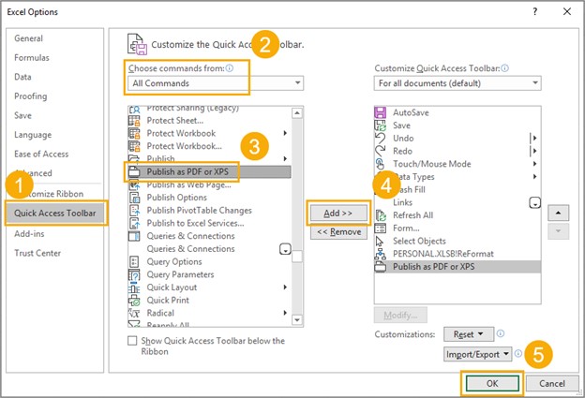Click the Help question mark in title bar

coord(535,11)
